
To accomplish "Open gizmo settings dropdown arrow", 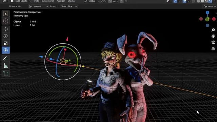I will click(x=179, y=1).
